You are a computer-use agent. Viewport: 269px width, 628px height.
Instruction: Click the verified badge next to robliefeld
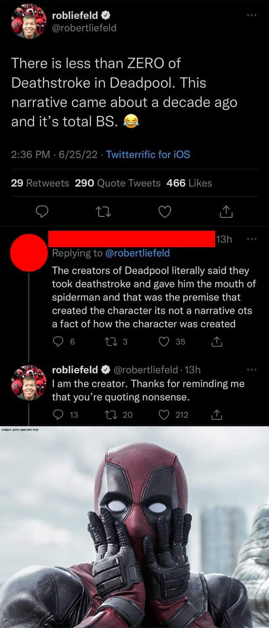click(106, 15)
